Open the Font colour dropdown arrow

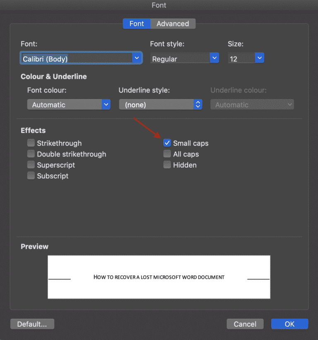106,104
